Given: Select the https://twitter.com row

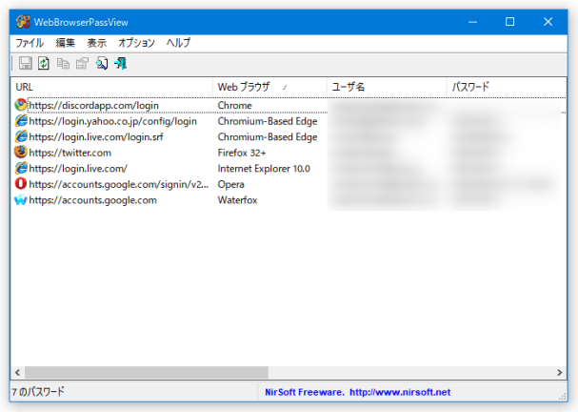Looking at the screenshot, I should (289, 153).
